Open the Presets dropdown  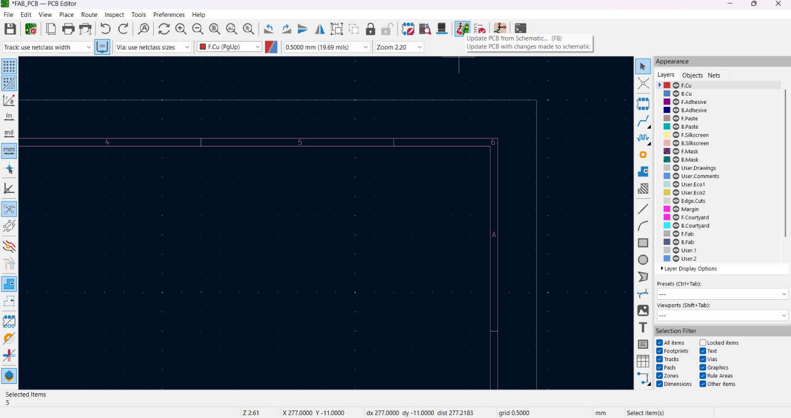tap(722, 294)
